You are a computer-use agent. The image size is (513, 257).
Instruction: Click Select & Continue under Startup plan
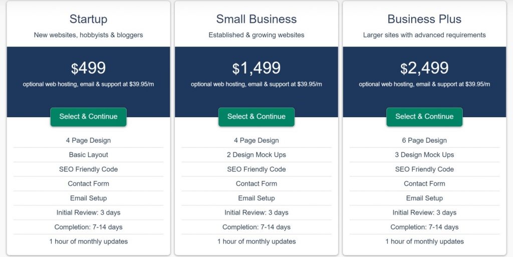coord(88,117)
